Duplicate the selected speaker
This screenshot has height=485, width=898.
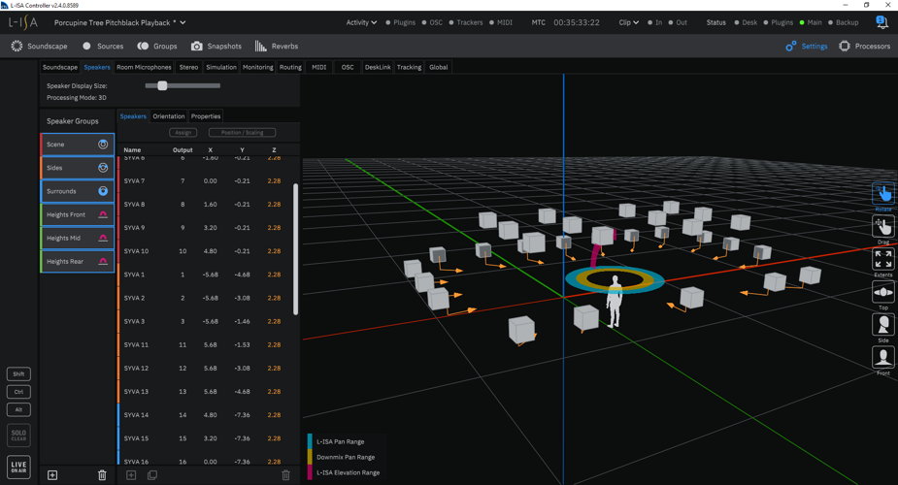152,474
